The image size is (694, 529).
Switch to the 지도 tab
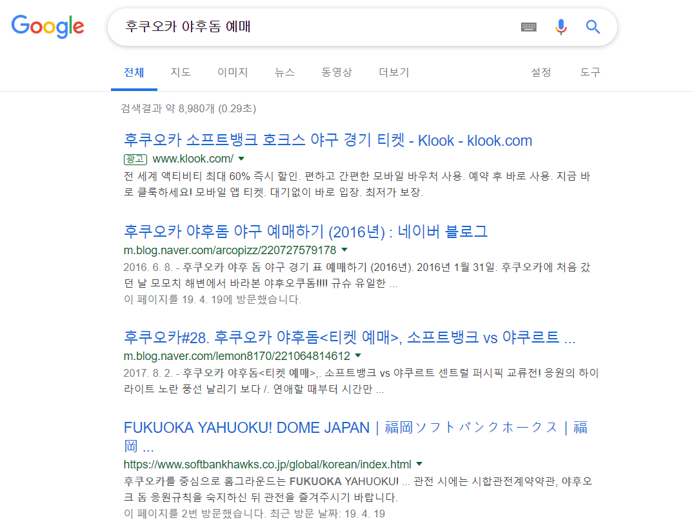pyautogui.click(x=181, y=72)
